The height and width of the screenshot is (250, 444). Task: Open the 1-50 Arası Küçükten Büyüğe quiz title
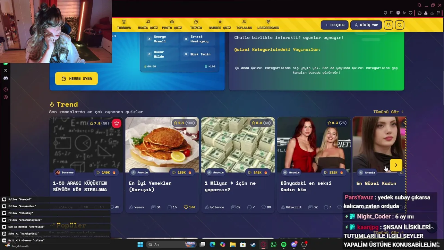80,186
